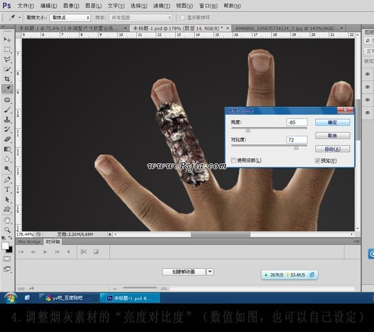The width and height of the screenshot is (374, 332).
Task: Confirm dialog with 确定 button
Action: 333,122
